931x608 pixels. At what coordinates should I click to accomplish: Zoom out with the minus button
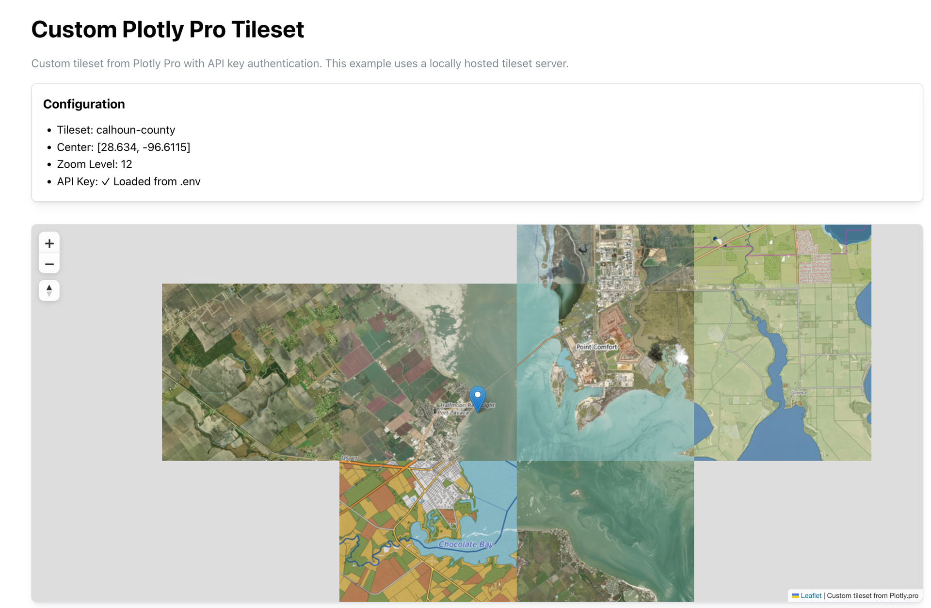pos(49,264)
